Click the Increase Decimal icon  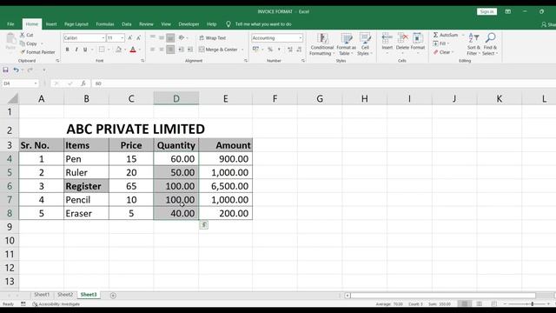tap(290, 50)
